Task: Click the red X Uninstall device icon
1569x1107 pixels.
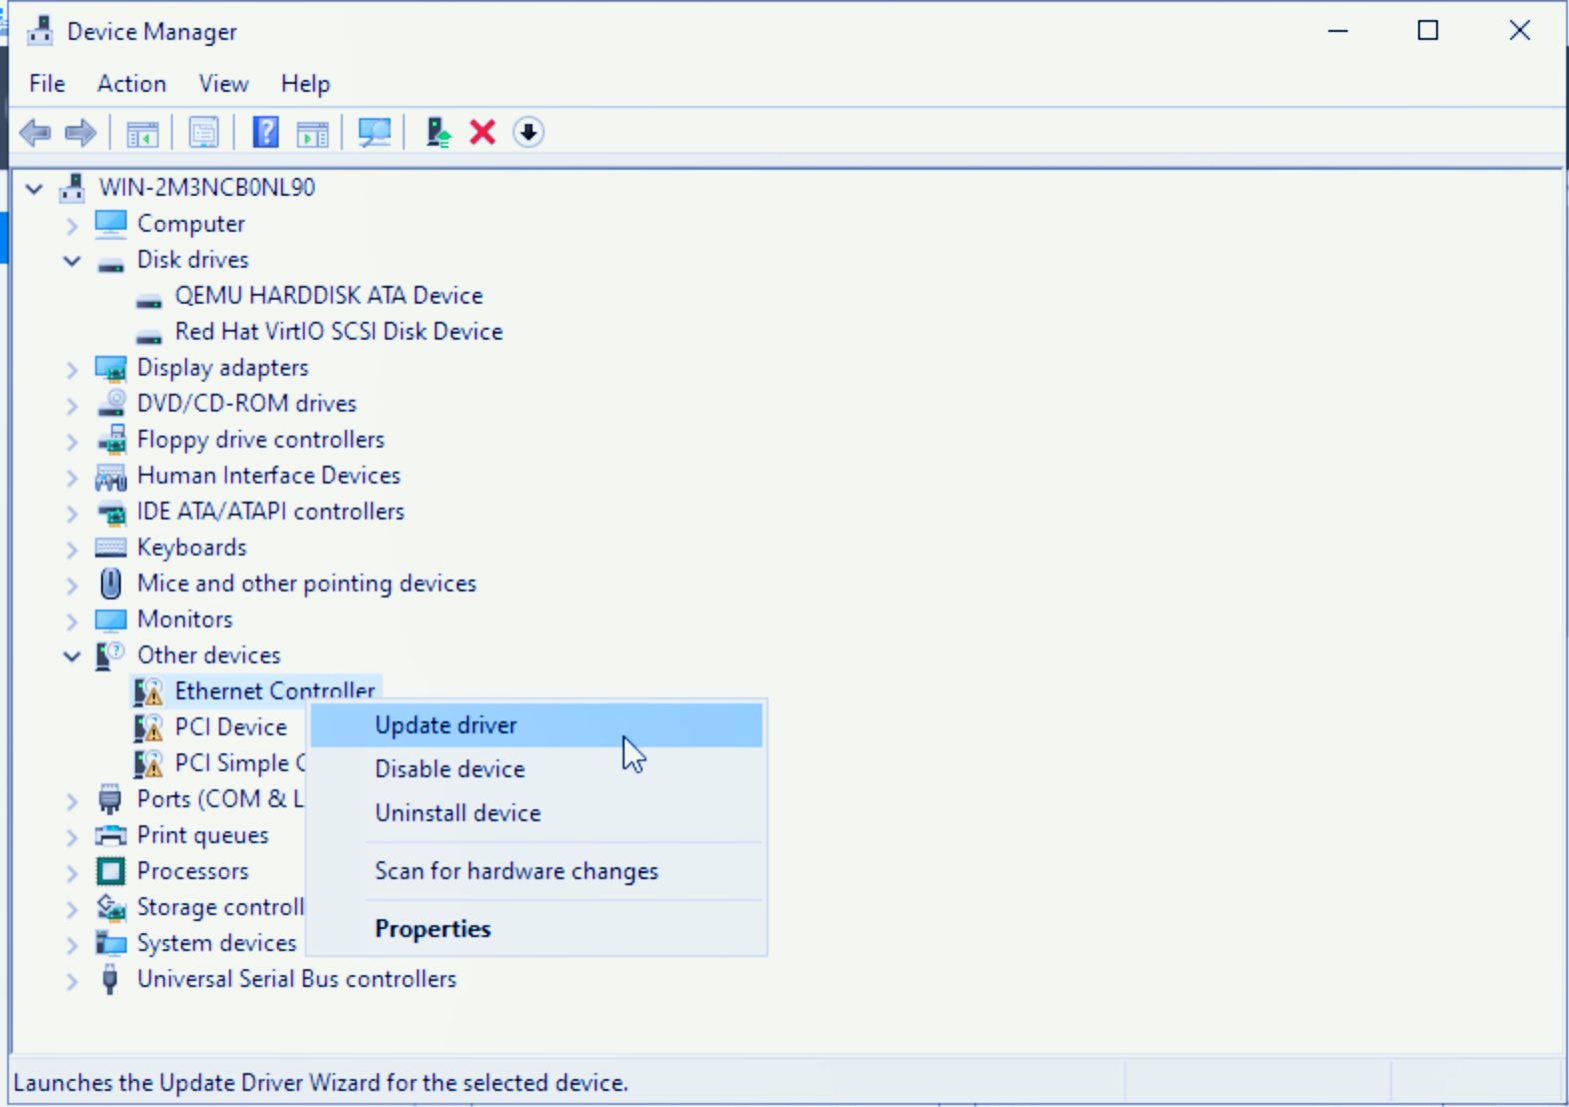Action: (x=483, y=132)
